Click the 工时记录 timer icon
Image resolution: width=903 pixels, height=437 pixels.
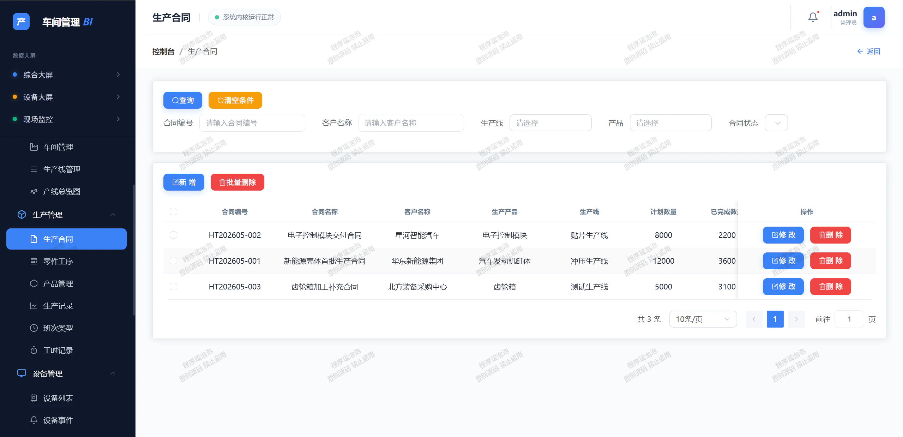(x=34, y=350)
